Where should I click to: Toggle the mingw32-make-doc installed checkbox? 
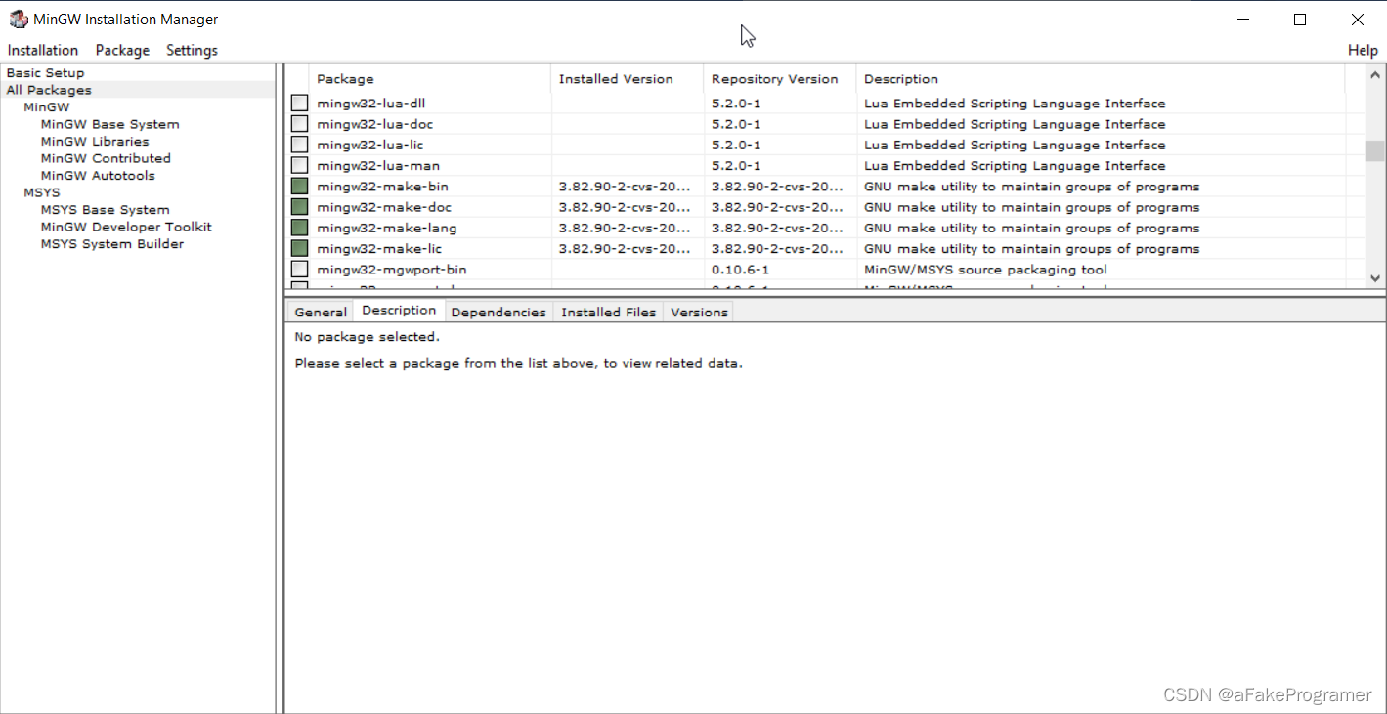(299, 207)
